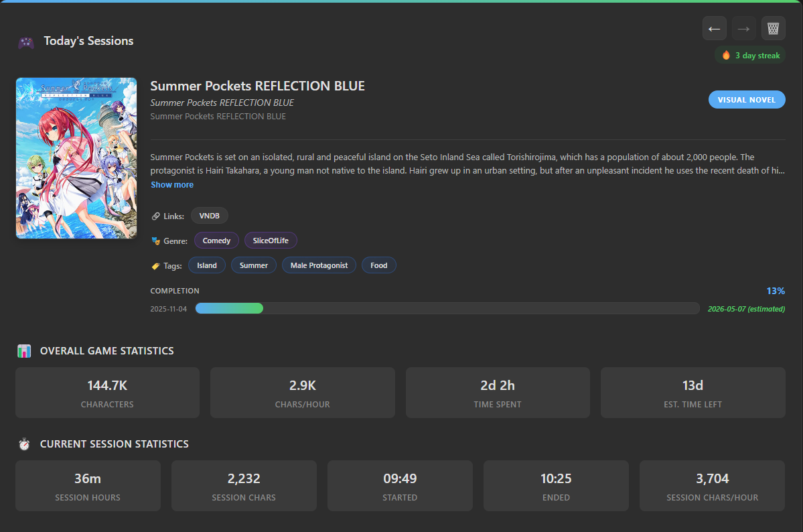The width and height of the screenshot is (803, 532).
Task: Click the Summer tag
Action: point(254,265)
